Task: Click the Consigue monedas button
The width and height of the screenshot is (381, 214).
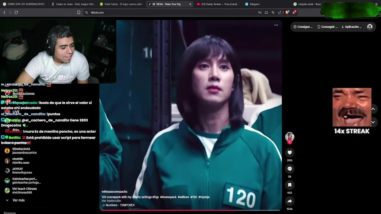Action: click(303, 27)
